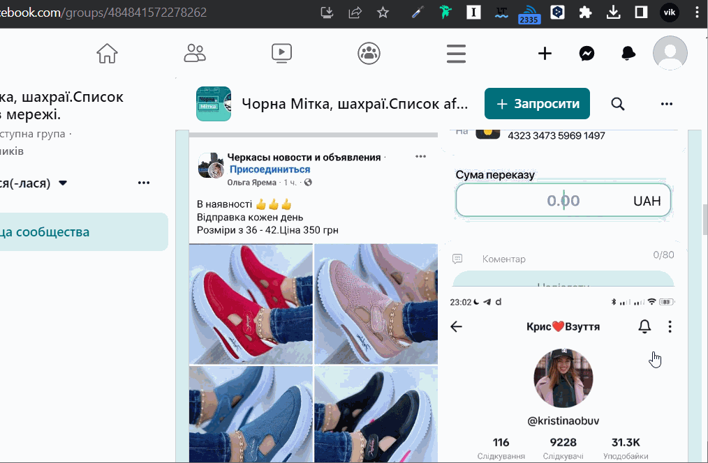This screenshot has width=708, height=463.
Task: Open the browser extensions puzzle icon
Action: [585, 12]
